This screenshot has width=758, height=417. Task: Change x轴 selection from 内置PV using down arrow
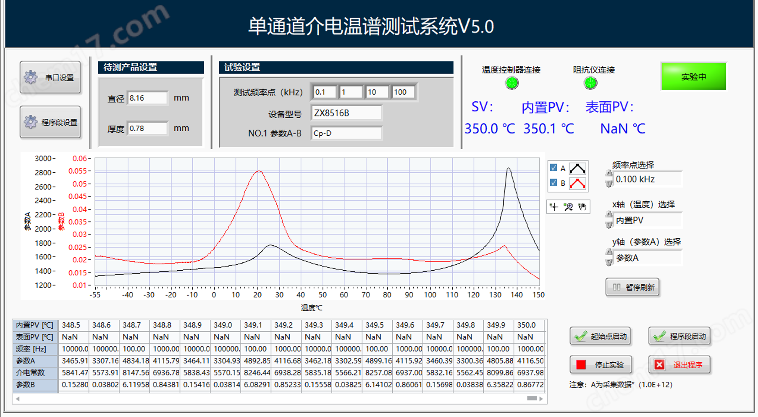pyautogui.click(x=608, y=224)
